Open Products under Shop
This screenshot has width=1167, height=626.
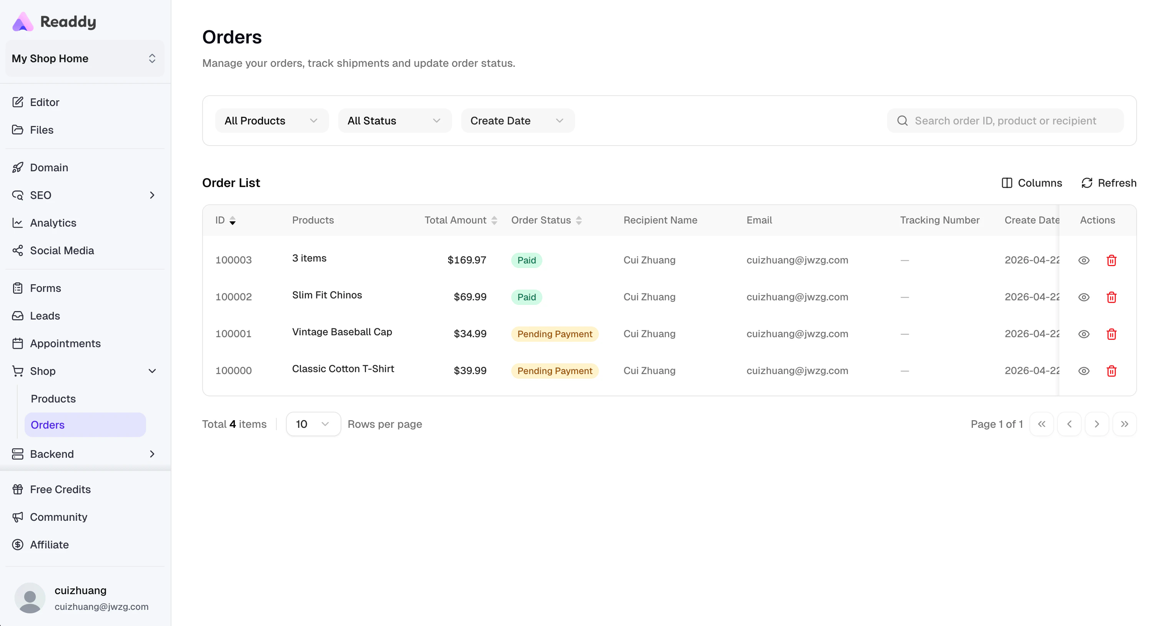[53, 399]
